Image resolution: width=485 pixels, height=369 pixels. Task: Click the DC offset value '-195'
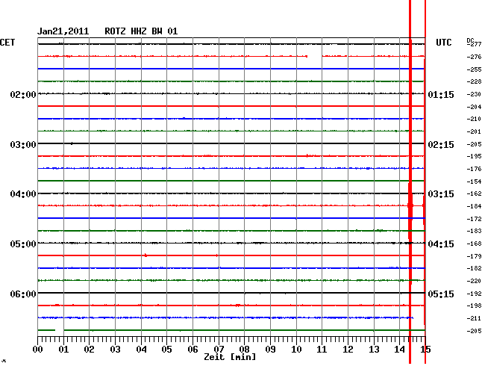tap(474, 156)
